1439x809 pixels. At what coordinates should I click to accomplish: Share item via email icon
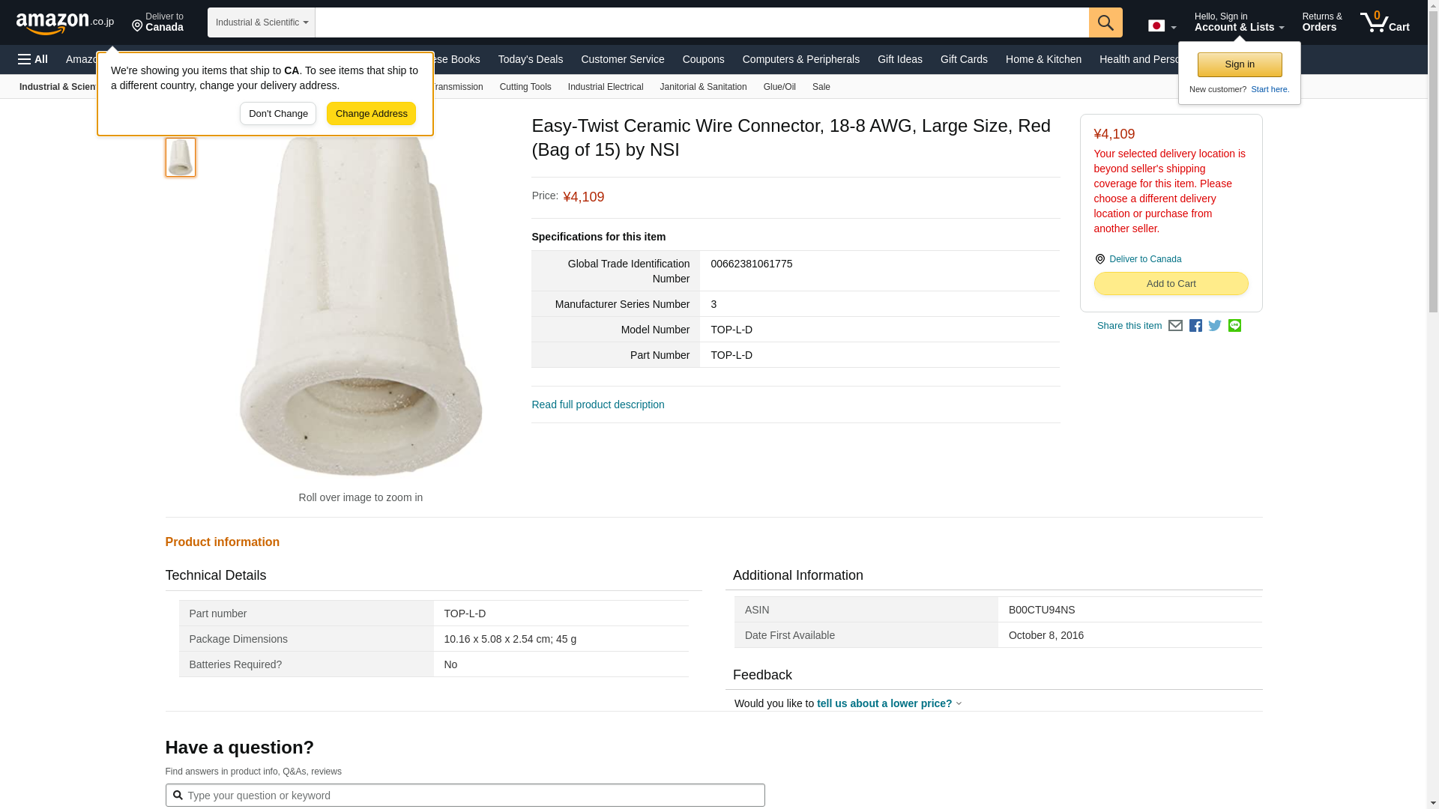coord(1175,326)
